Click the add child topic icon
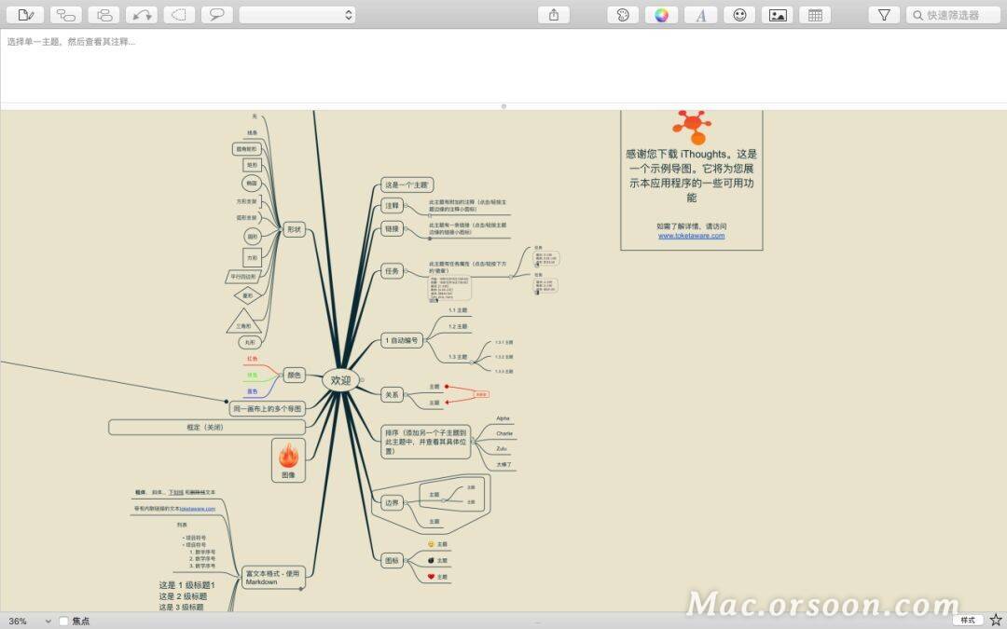This screenshot has height=629, width=1007. 65,15
